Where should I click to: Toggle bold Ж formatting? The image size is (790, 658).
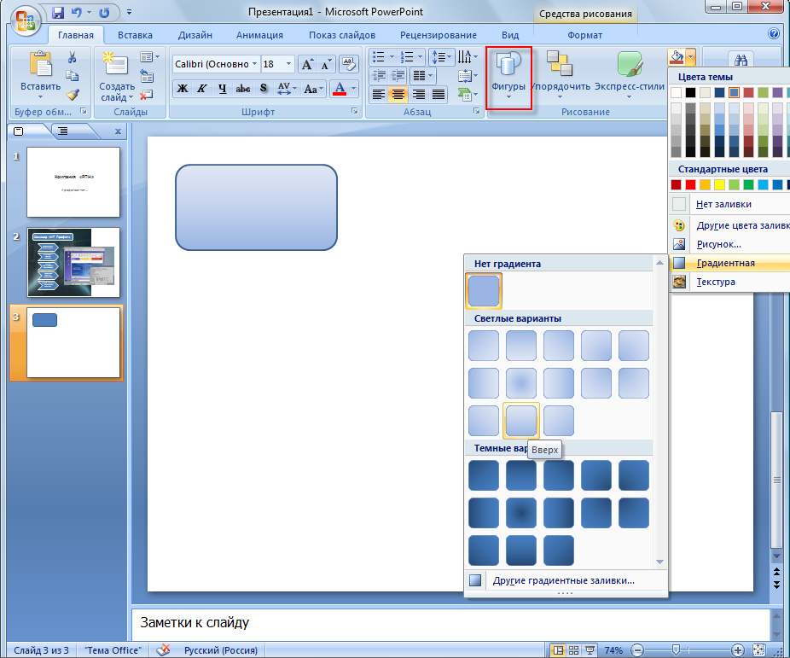[183, 89]
